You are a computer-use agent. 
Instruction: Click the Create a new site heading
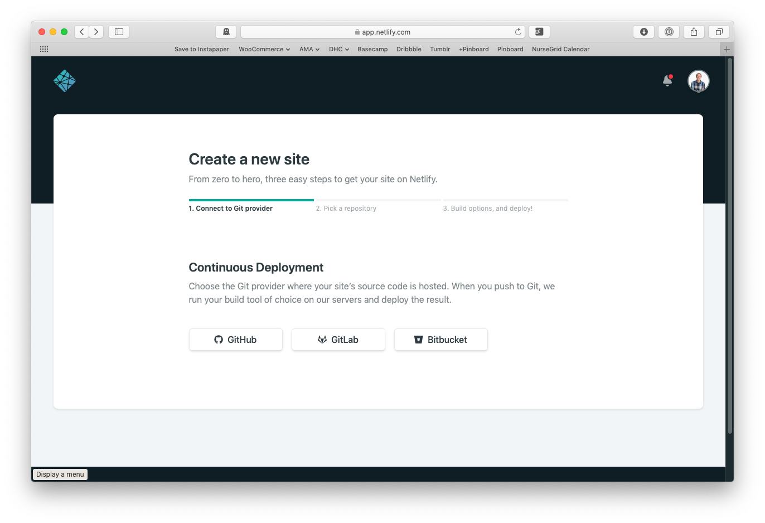pos(249,159)
